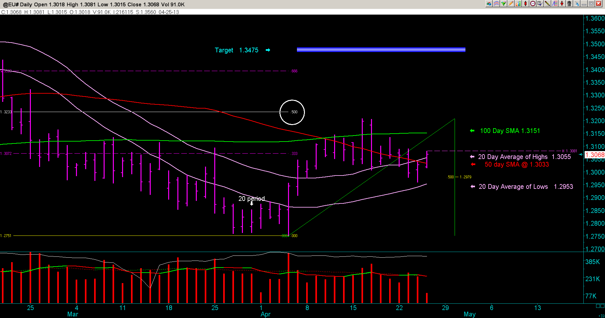The height and width of the screenshot is (318, 605).
Task: Click the '.333' retracement level label
Action: point(294,154)
